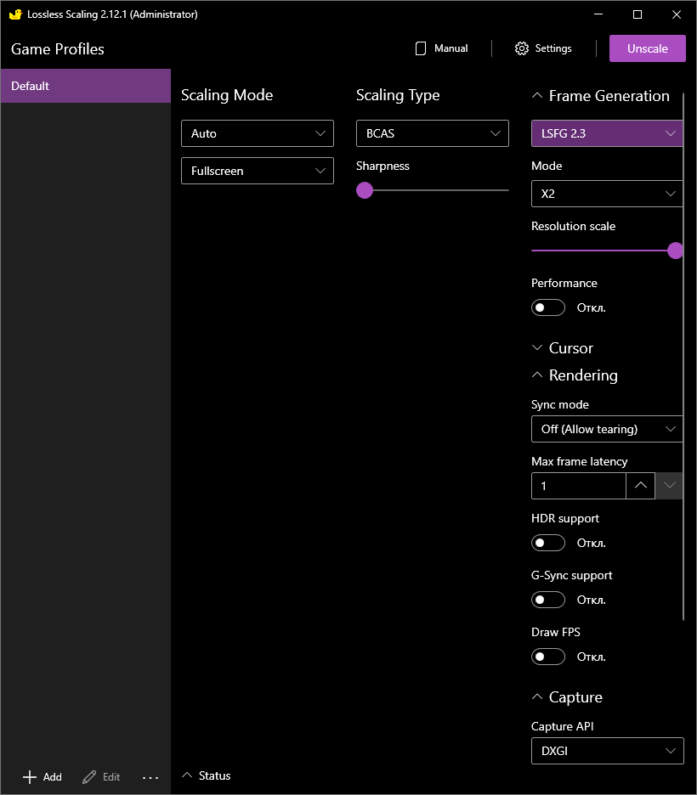The width and height of the screenshot is (697, 795).
Task: Click Add profile label
Action: tap(52, 777)
